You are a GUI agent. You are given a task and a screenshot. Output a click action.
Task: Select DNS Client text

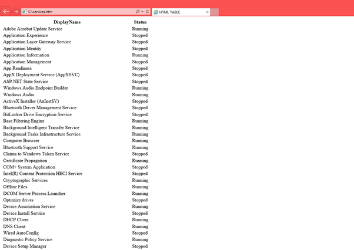(14, 227)
